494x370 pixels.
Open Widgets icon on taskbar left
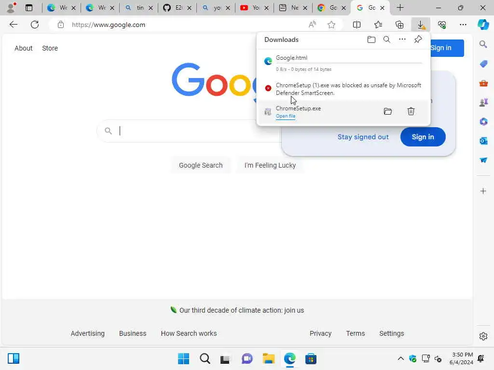coord(14,358)
